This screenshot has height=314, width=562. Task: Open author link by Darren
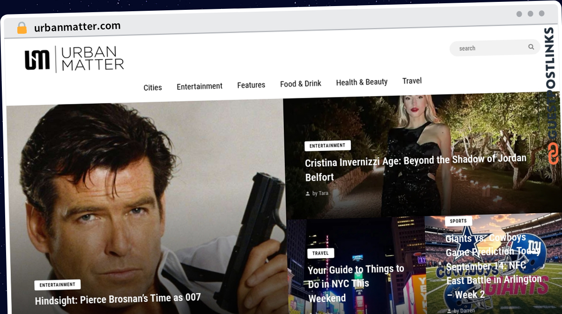pyautogui.click(x=464, y=310)
